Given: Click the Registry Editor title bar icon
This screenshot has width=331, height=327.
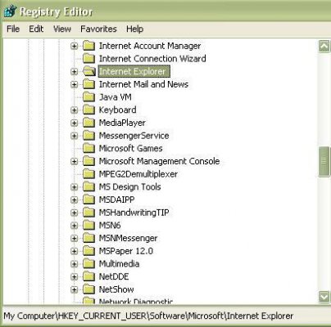Looking at the screenshot, I should tap(10, 11).
